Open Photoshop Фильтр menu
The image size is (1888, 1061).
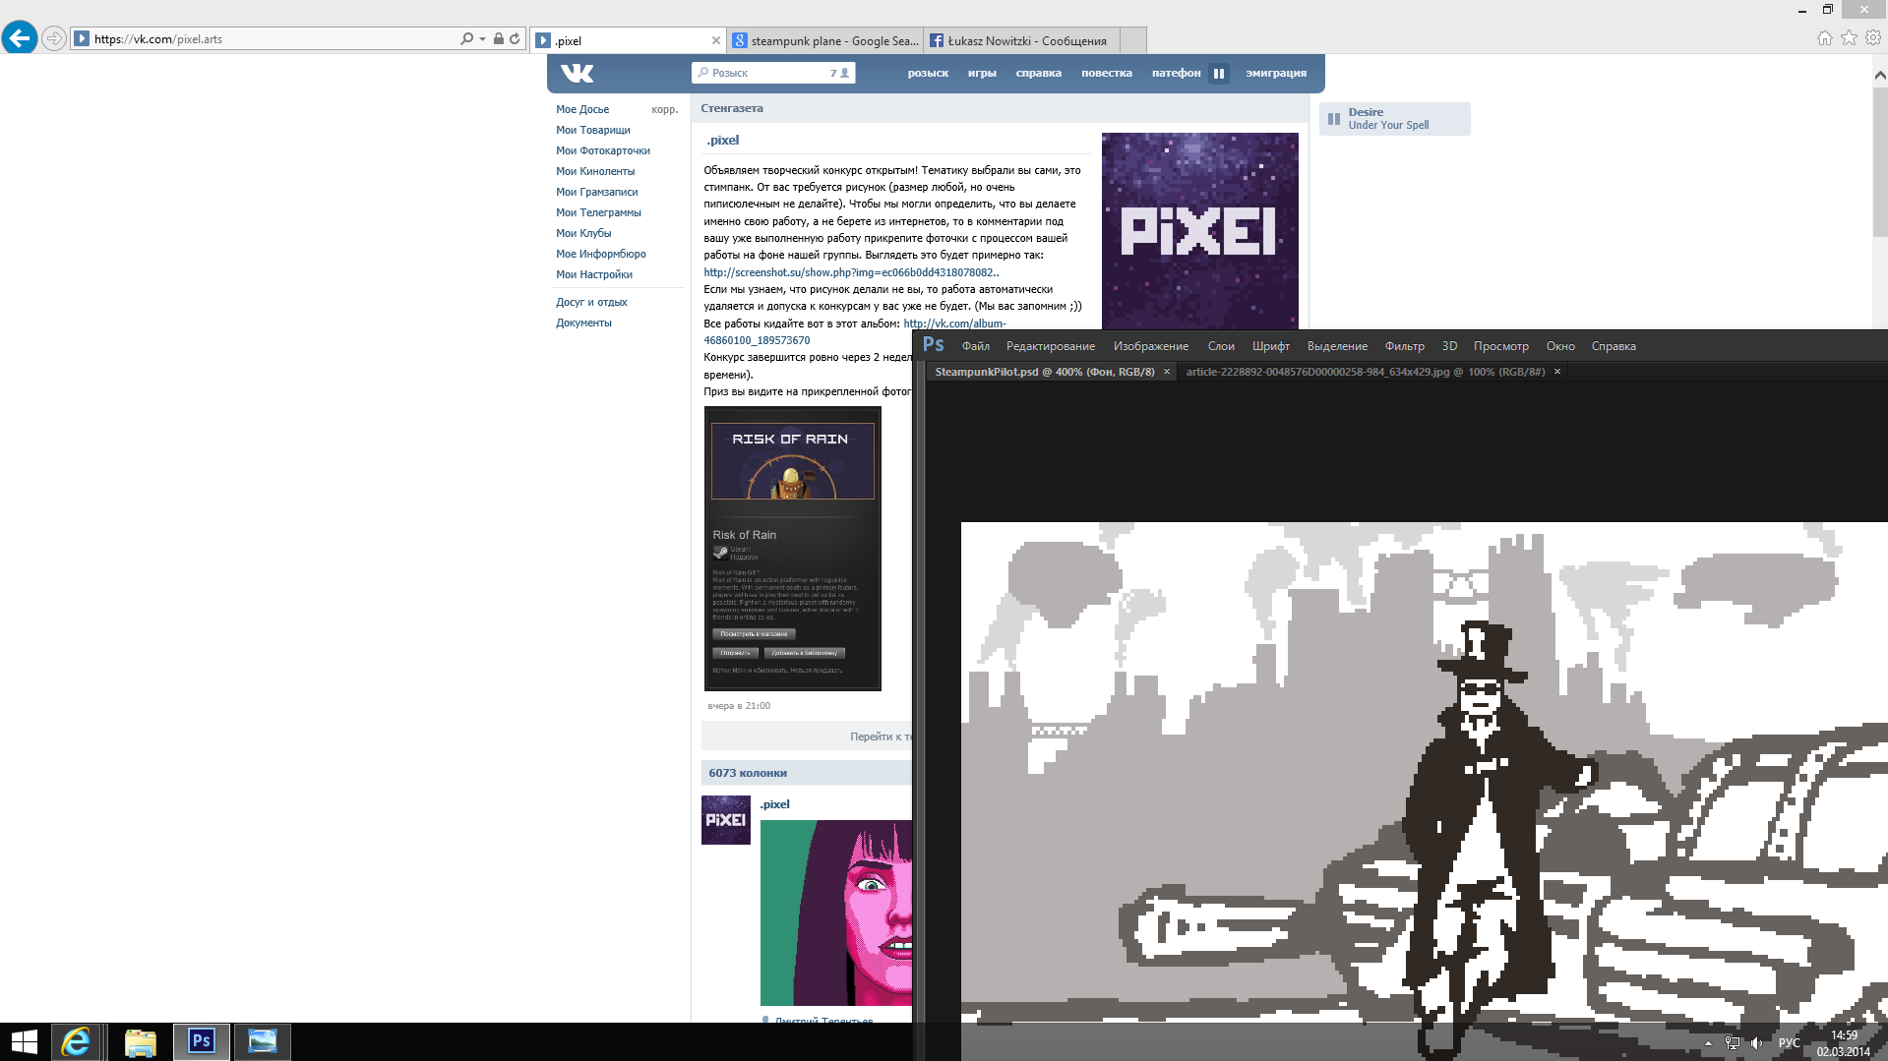pos(1405,346)
